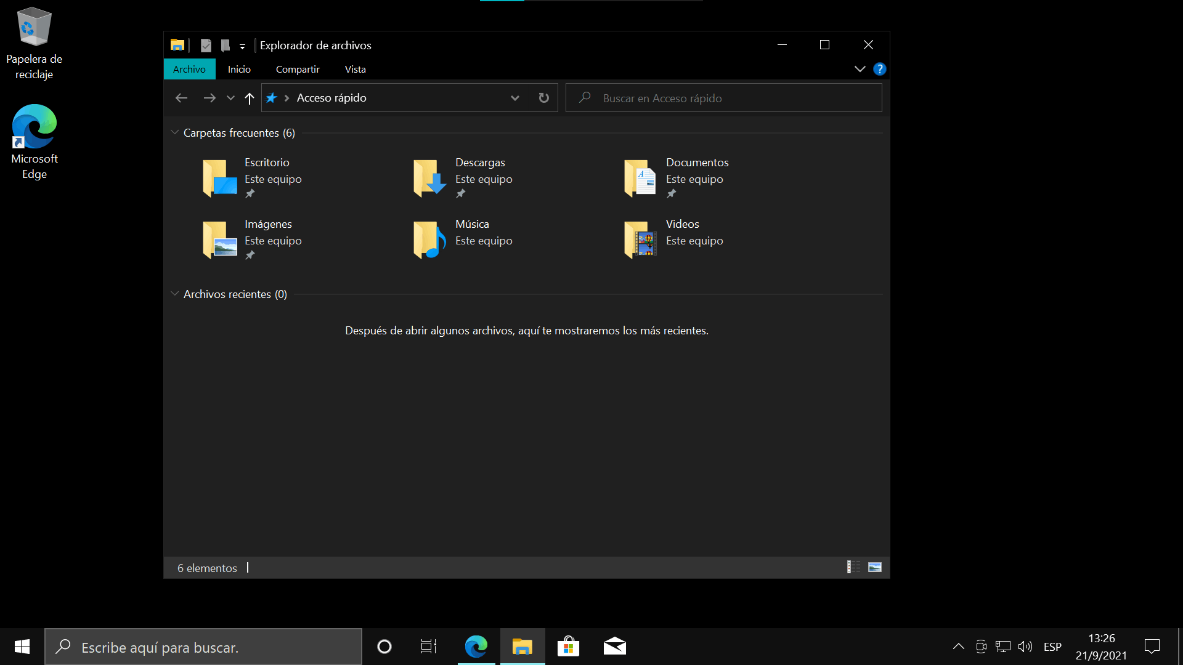Click the refresh icon in the address bar
Screen dimensions: 1183x665
(x=543, y=98)
